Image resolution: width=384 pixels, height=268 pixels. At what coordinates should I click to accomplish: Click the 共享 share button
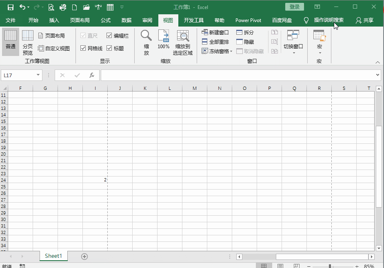[x=365, y=20]
